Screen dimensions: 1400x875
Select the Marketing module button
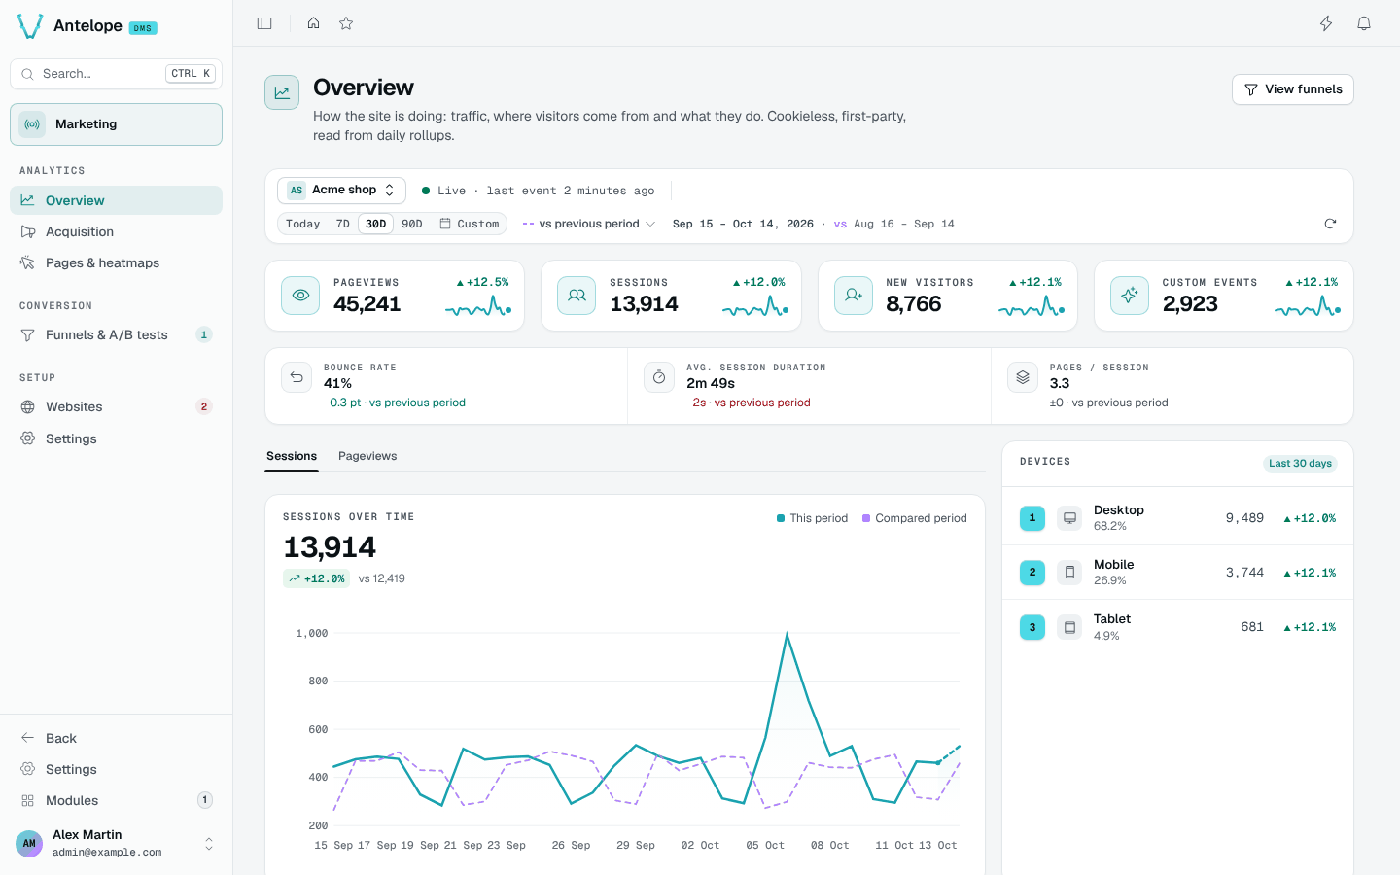[x=116, y=124]
